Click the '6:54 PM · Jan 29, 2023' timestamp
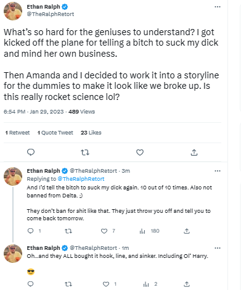 pos(34,112)
